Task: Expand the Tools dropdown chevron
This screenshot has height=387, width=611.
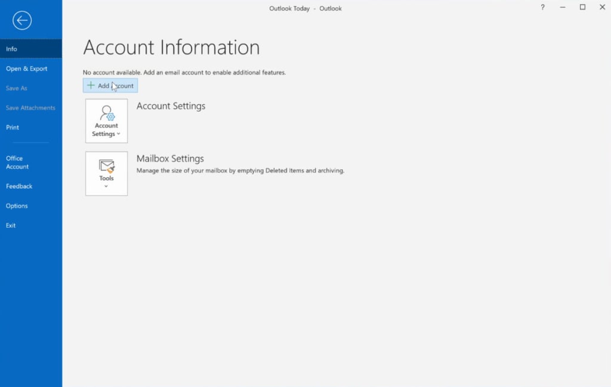Action: click(106, 185)
